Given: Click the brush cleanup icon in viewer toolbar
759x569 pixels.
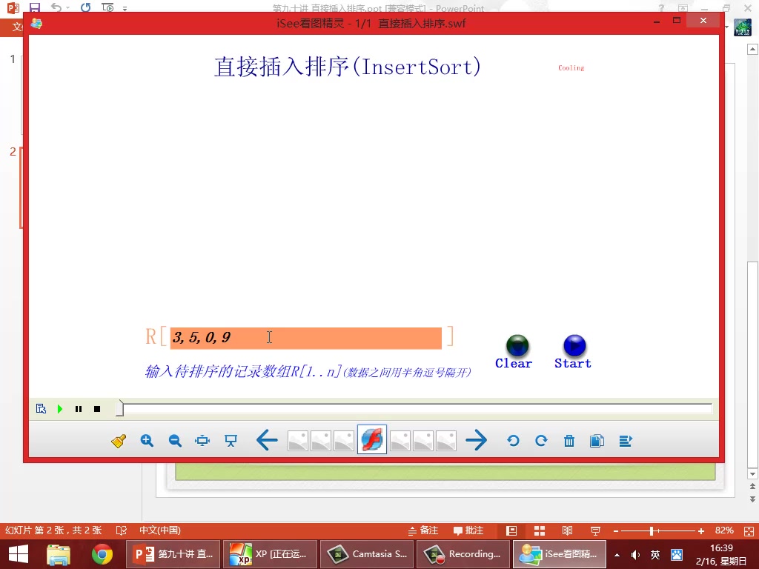Looking at the screenshot, I should click(x=119, y=440).
